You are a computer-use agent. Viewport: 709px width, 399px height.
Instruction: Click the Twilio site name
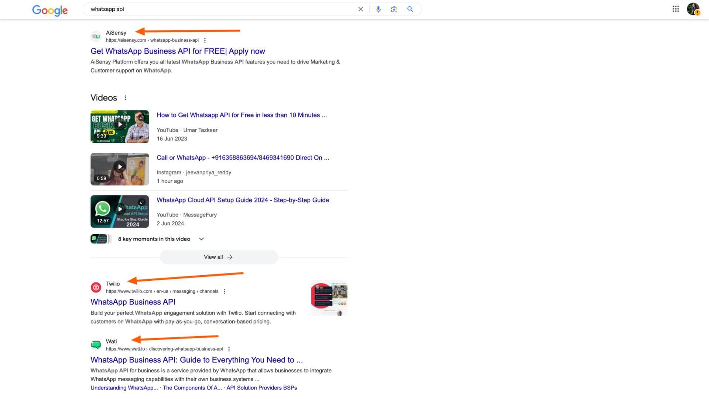point(113,284)
